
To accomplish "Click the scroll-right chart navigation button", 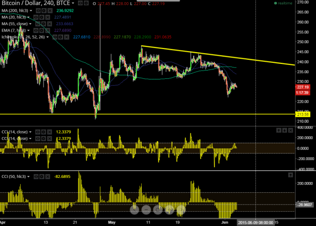I will [181, 210].
